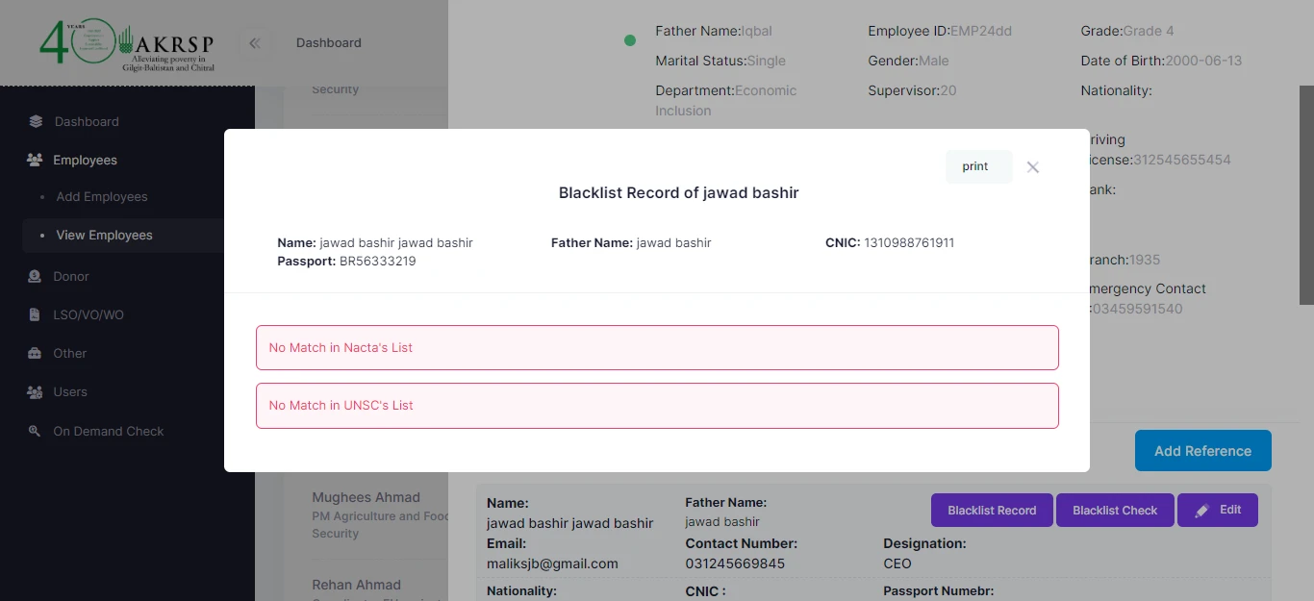Open Blacklist Check for jawad bashir

coord(1115,511)
